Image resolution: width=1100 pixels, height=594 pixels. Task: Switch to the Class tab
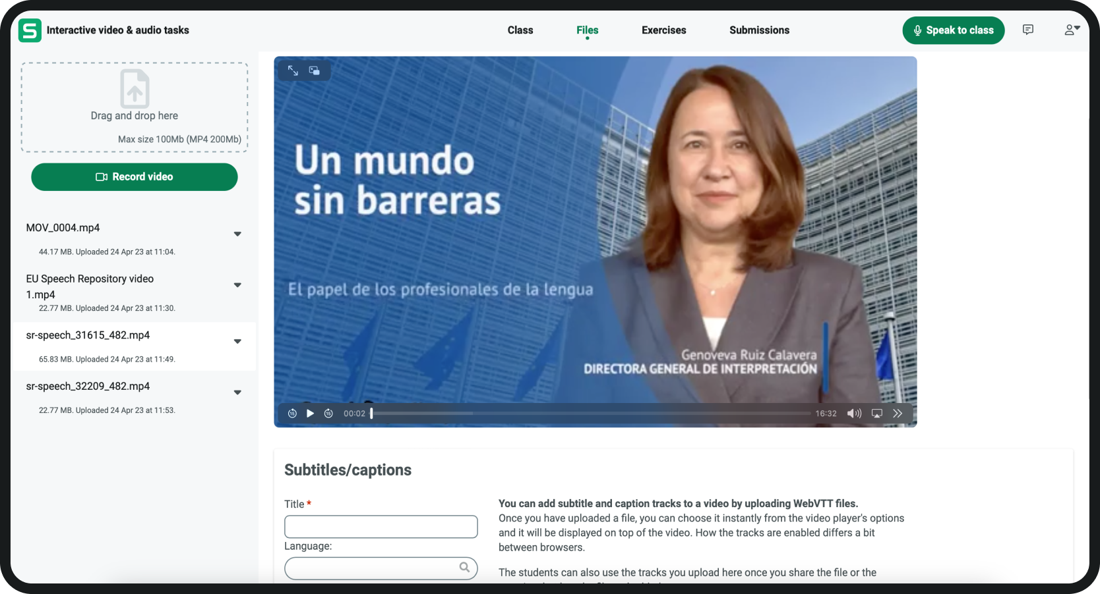click(520, 30)
